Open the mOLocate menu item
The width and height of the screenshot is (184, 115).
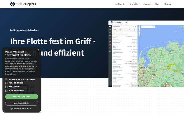pyautogui.click(x=120, y=4)
